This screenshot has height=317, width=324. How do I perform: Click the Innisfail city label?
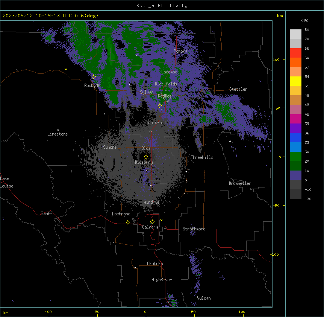click(156, 123)
